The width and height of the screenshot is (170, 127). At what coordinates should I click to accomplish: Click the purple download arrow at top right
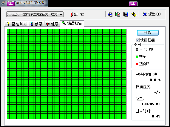click(x=133, y=4)
